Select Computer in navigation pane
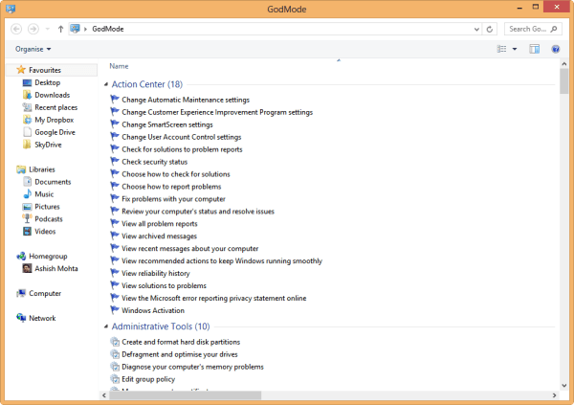The image size is (574, 405). click(45, 293)
